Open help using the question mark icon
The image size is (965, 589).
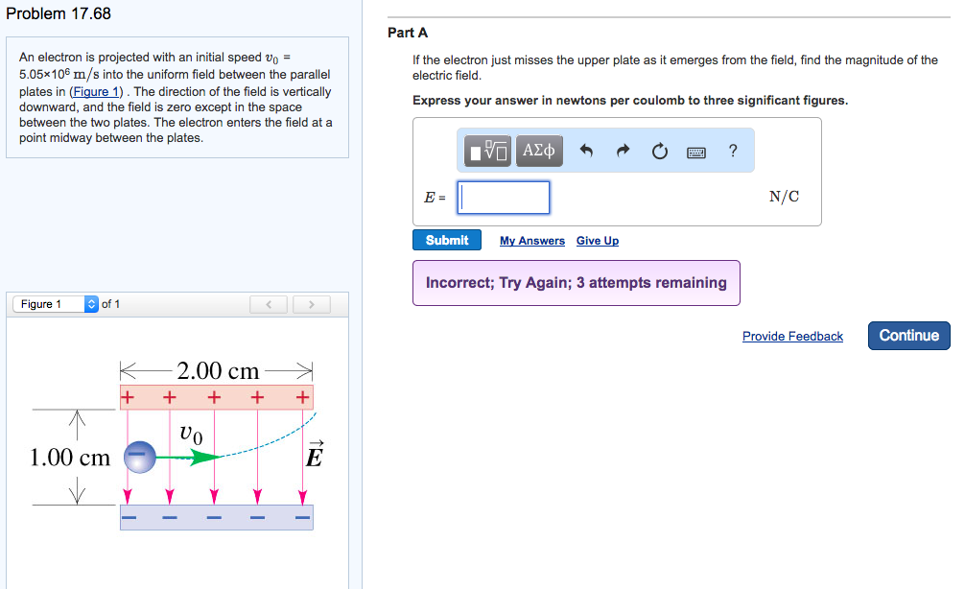pyautogui.click(x=732, y=151)
